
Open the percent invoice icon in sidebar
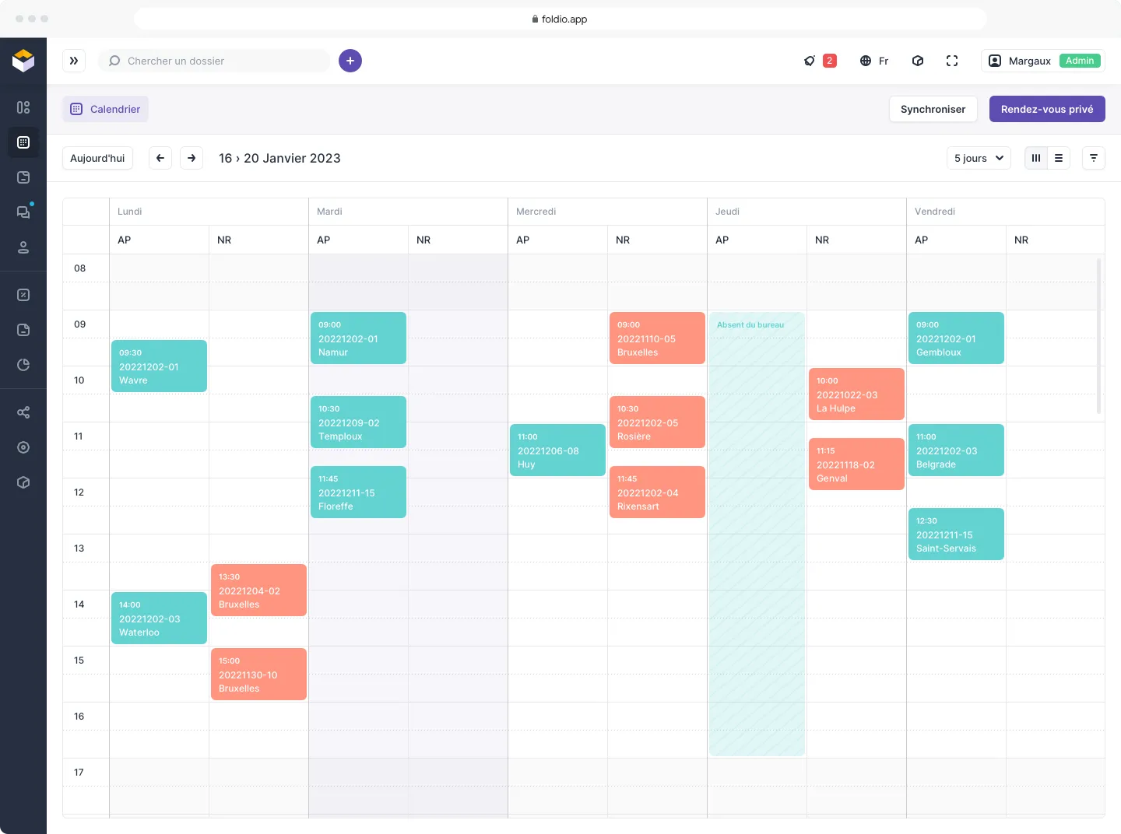pyautogui.click(x=23, y=295)
